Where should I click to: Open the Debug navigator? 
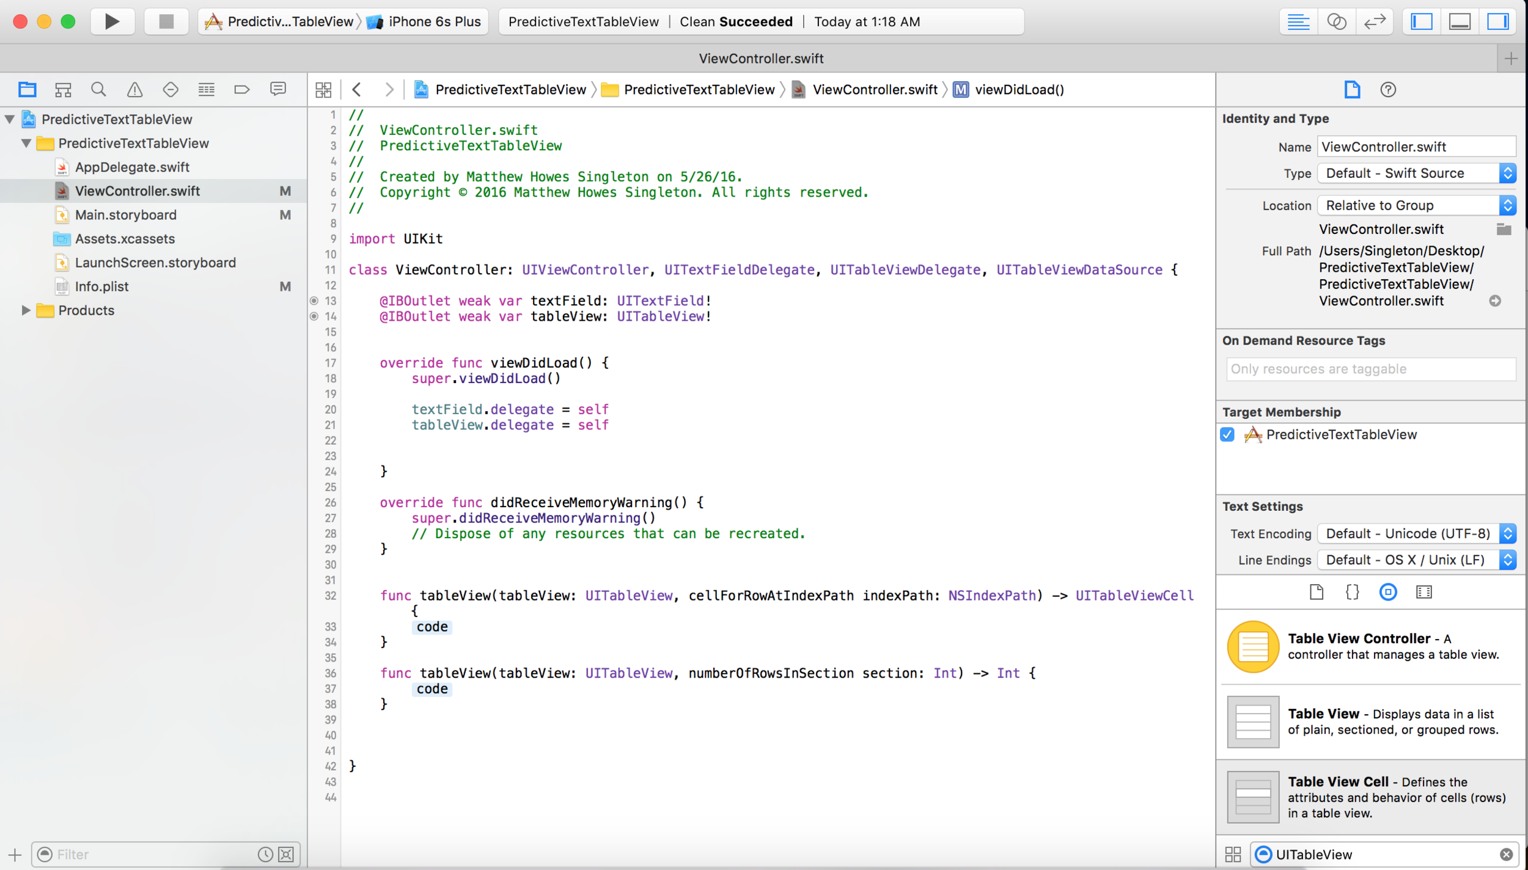(207, 90)
